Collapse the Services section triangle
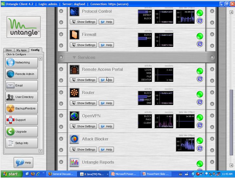The image size is (235, 178). point(74,57)
